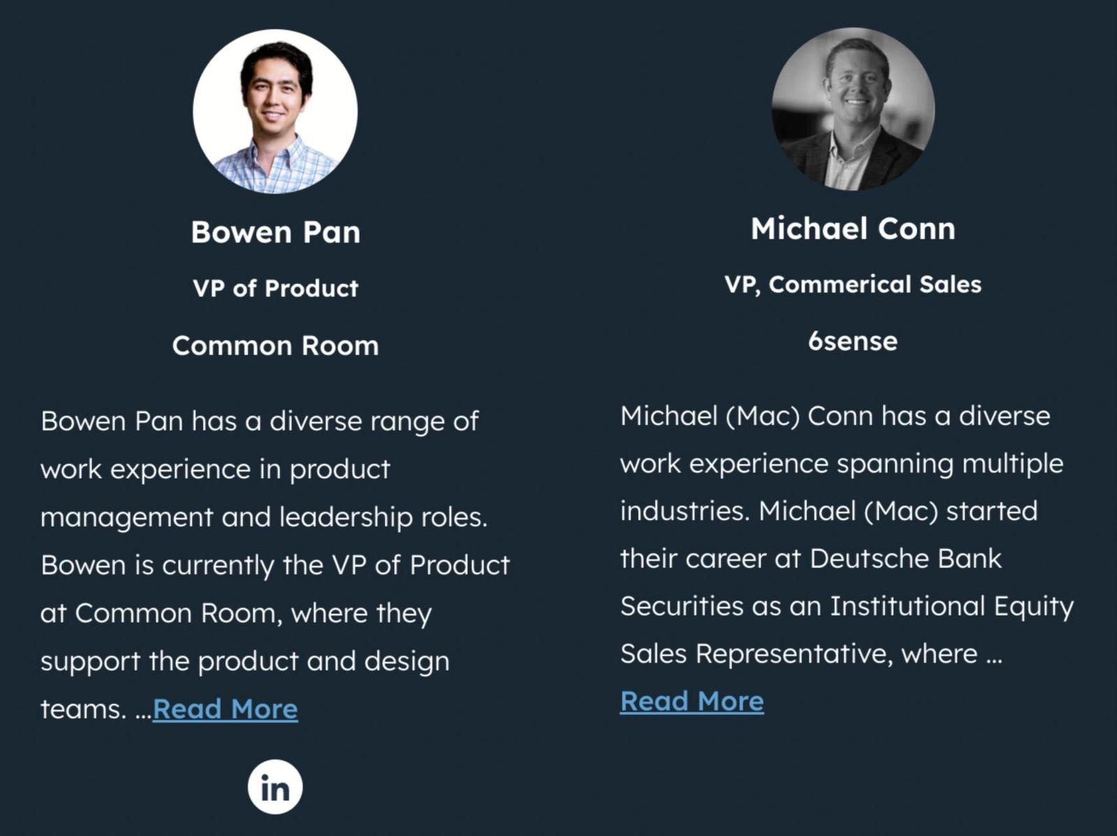
Task: Open Read More for Michael Conn's bio
Action: point(692,701)
